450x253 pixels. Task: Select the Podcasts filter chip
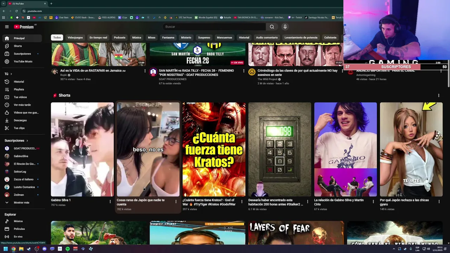tap(120, 38)
